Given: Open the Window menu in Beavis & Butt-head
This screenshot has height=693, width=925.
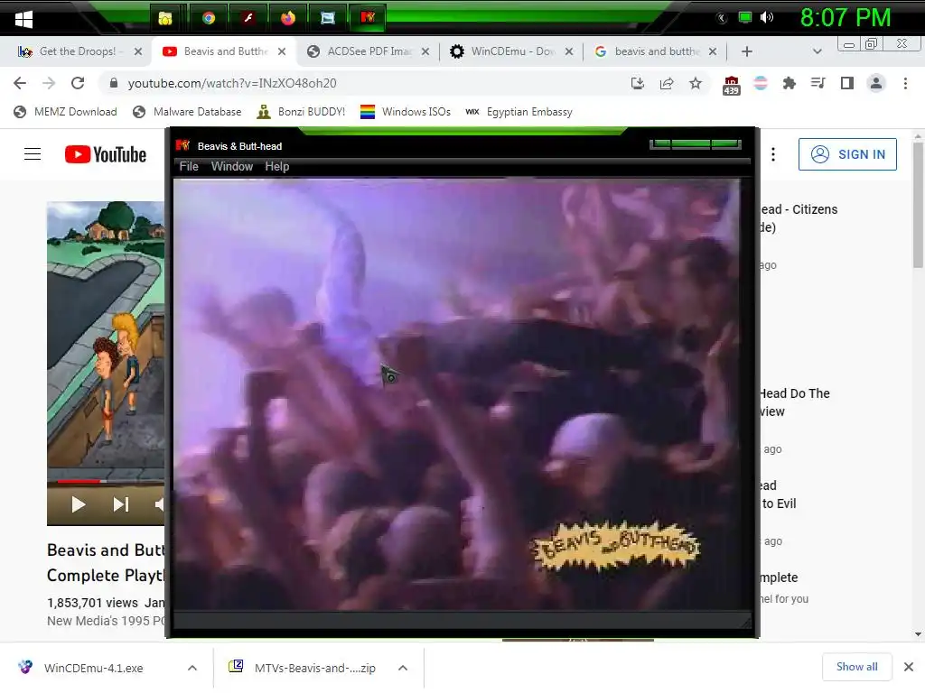Looking at the screenshot, I should 232,166.
